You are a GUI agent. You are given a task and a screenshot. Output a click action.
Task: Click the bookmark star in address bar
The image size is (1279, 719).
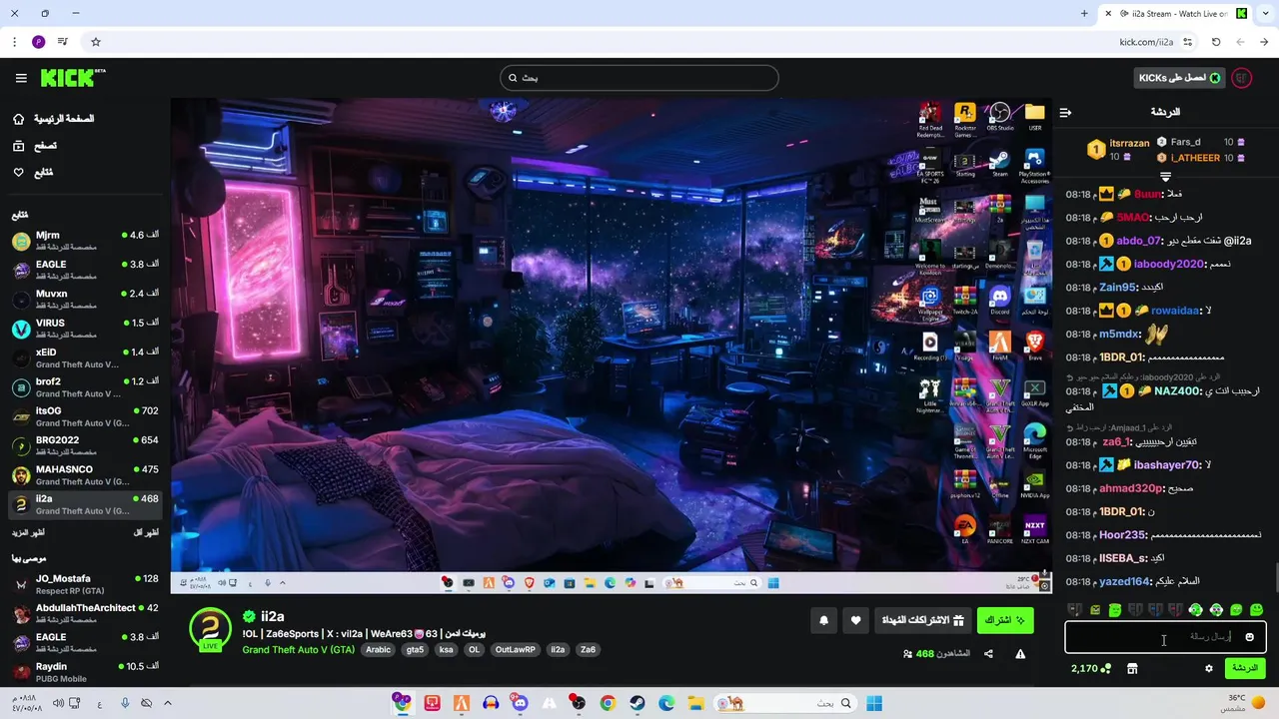point(96,42)
